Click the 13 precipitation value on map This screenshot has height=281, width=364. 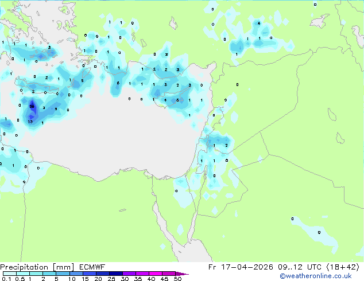30,122
